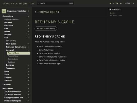Open the Dragon Age: Inquisition section switcher
The image size is (137, 103).
coord(16,11)
